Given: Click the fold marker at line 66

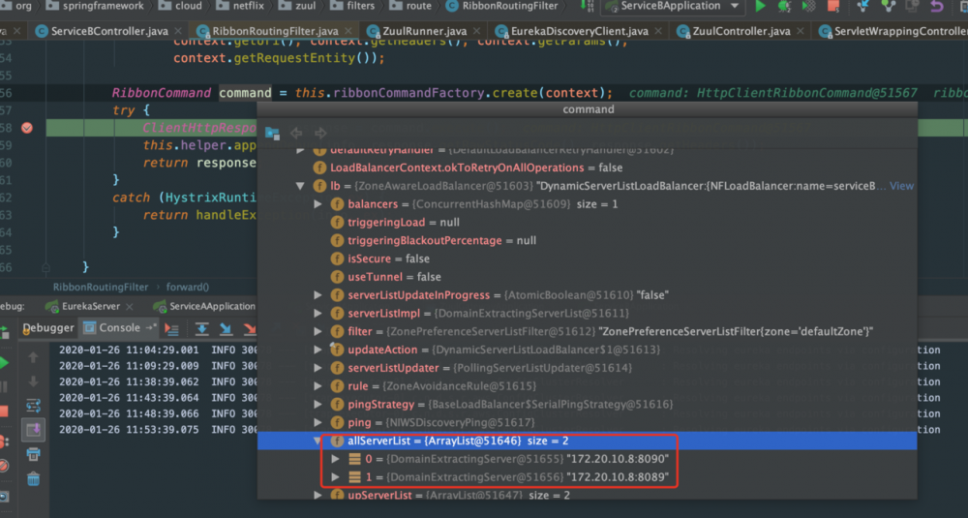Looking at the screenshot, I should tap(45, 267).
